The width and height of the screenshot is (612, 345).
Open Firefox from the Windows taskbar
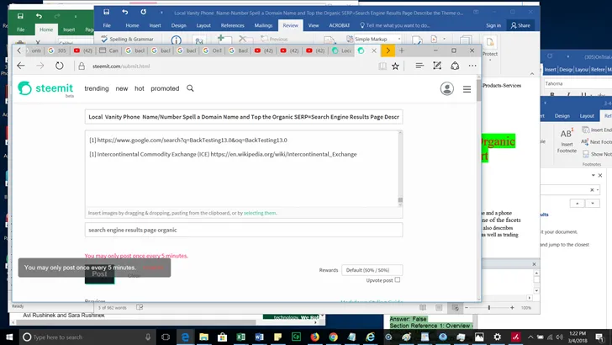click(x=314, y=337)
